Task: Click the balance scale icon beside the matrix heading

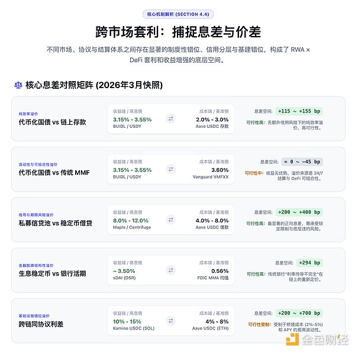Action: (x=17, y=85)
